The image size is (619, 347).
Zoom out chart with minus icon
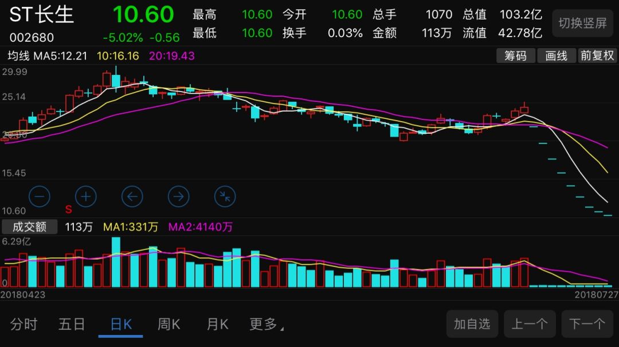[x=40, y=196]
